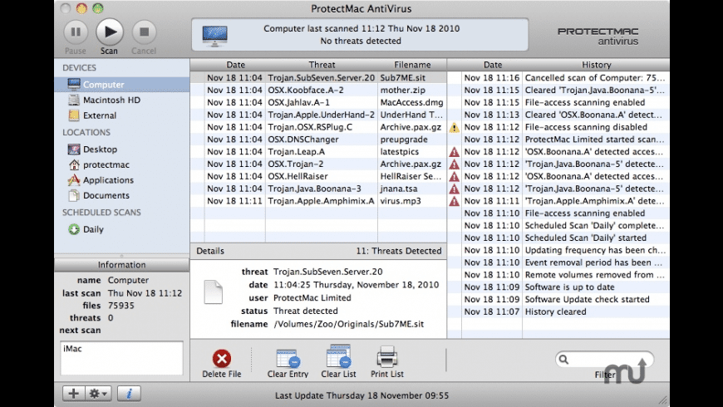This screenshot has width=723, height=407.
Task: Click the window resize grip corner
Action: click(663, 400)
